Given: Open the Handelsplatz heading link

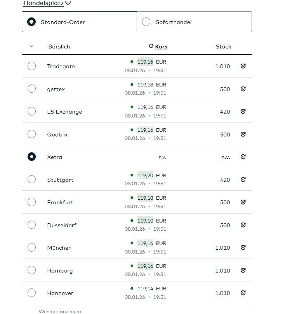Looking at the screenshot, I should 43,3.
